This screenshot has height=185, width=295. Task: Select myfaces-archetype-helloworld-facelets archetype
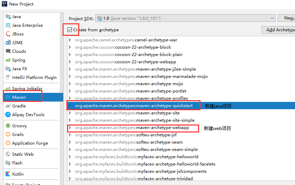tap(145, 164)
